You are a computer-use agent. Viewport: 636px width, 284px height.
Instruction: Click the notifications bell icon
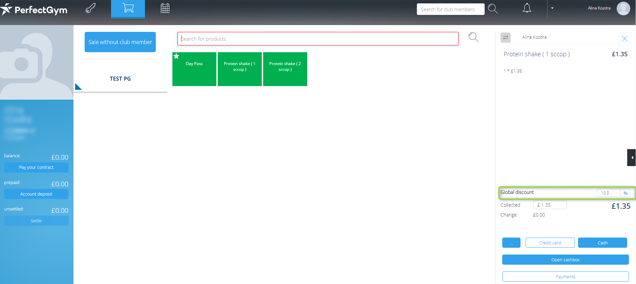(527, 8)
